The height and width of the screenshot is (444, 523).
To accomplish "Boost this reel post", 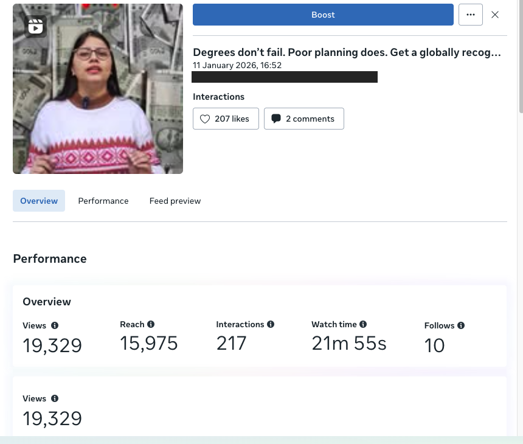I will click(323, 15).
